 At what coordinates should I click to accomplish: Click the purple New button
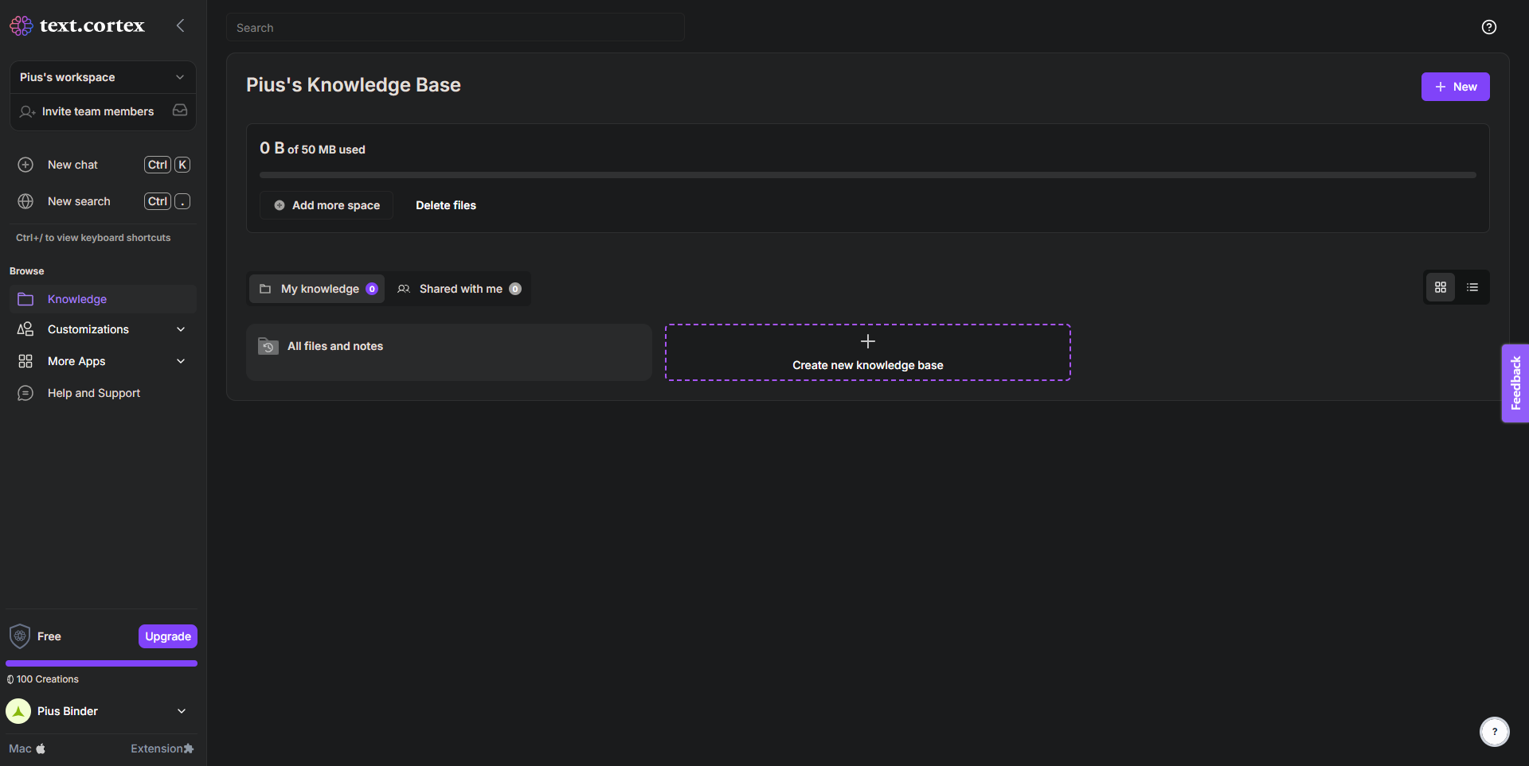pyautogui.click(x=1455, y=87)
